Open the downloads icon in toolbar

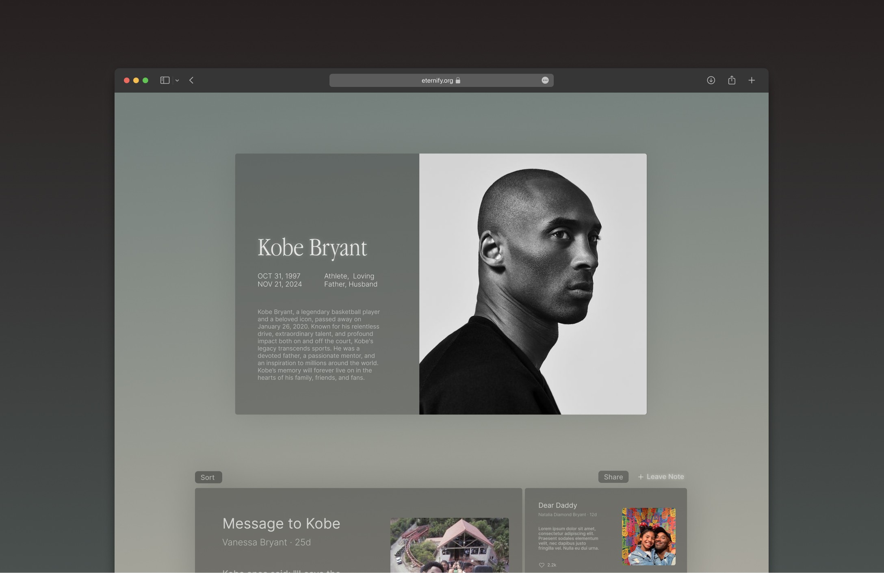[711, 80]
